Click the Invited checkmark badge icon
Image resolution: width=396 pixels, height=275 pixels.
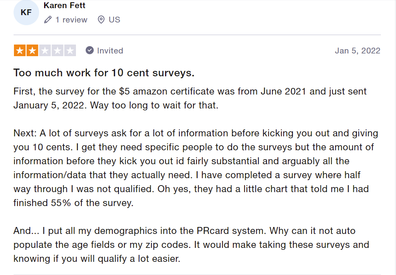click(90, 50)
